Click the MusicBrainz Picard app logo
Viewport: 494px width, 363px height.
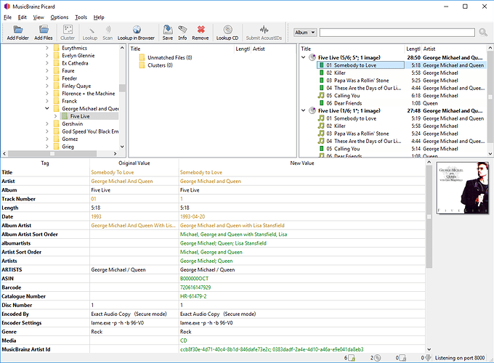[x=7, y=7]
